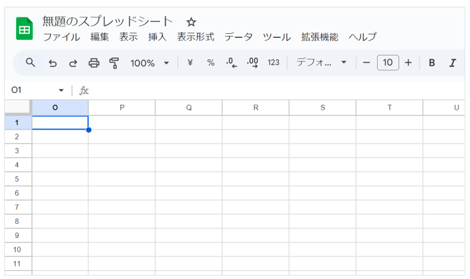Select row 8 header
The width and height of the screenshot is (470, 279).
tap(18, 221)
